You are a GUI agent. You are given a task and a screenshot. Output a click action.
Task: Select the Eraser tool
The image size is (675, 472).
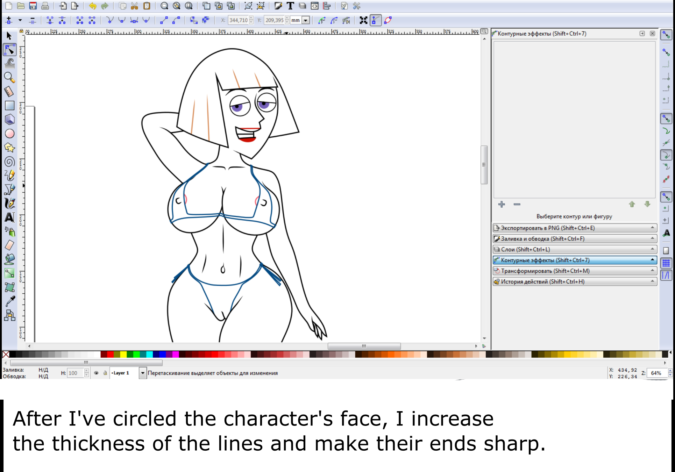point(9,245)
